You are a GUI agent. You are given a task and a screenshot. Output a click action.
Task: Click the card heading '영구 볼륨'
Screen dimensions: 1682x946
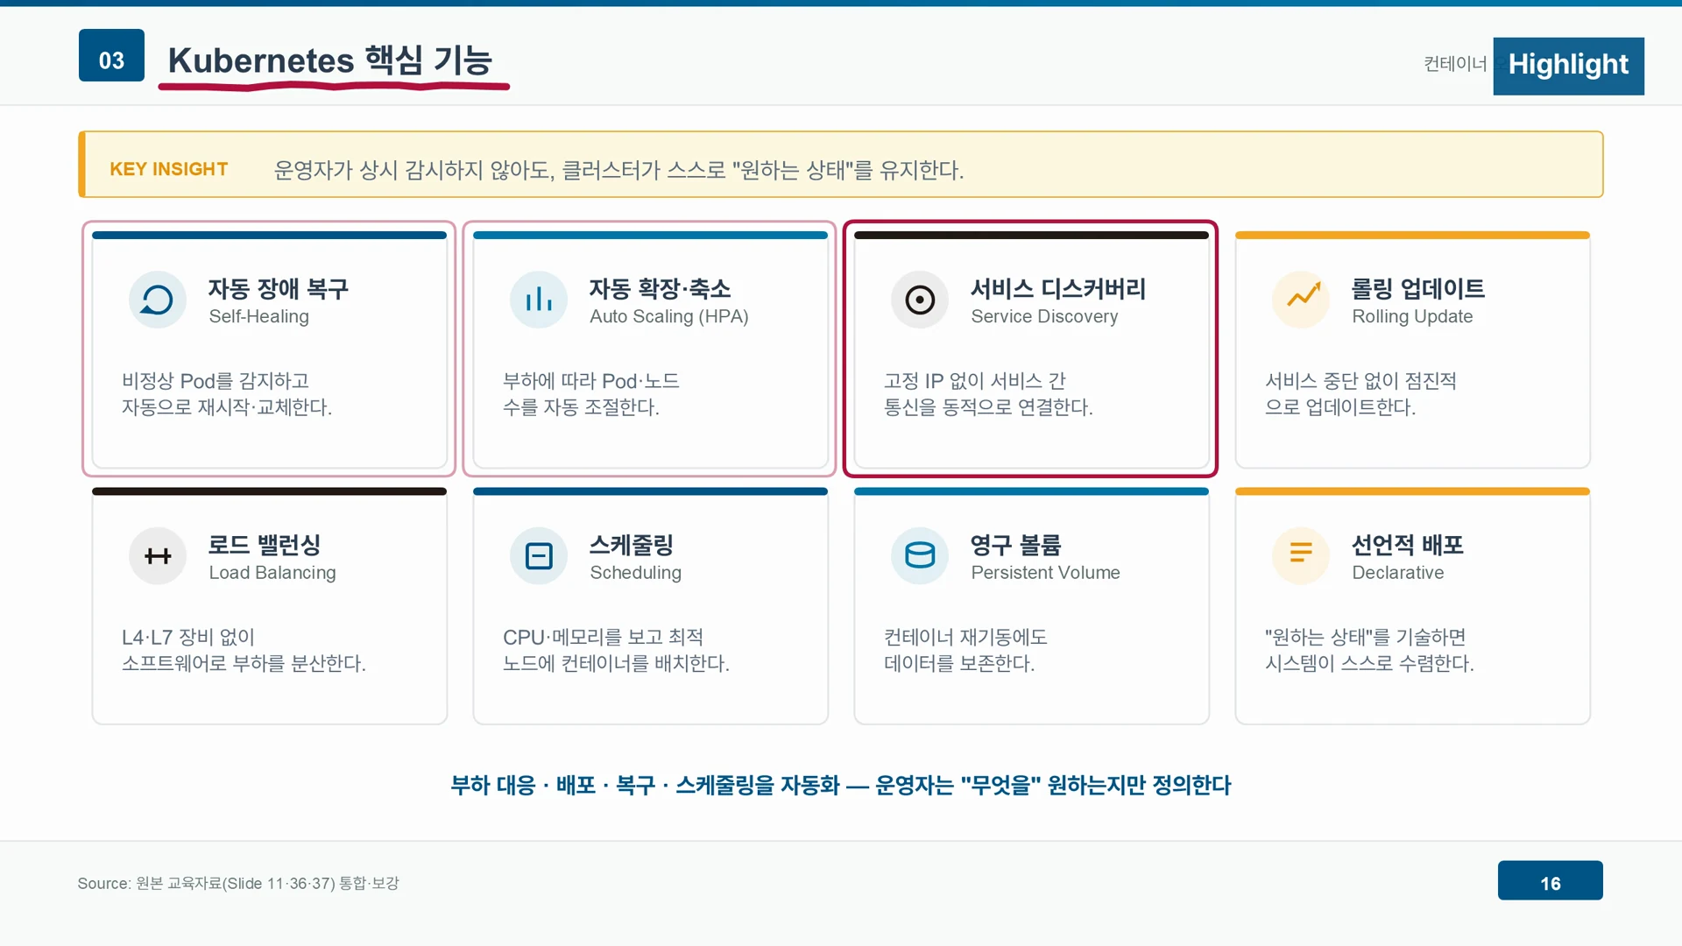click(x=1016, y=544)
